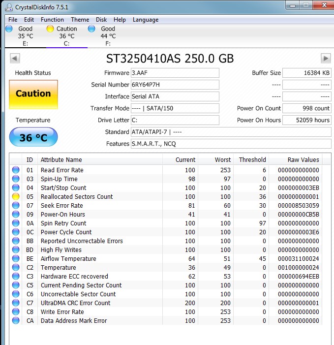The image size is (334, 345).
Task: Click the blue status icon for Data Address Mark Error
Action: (x=16, y=321)
